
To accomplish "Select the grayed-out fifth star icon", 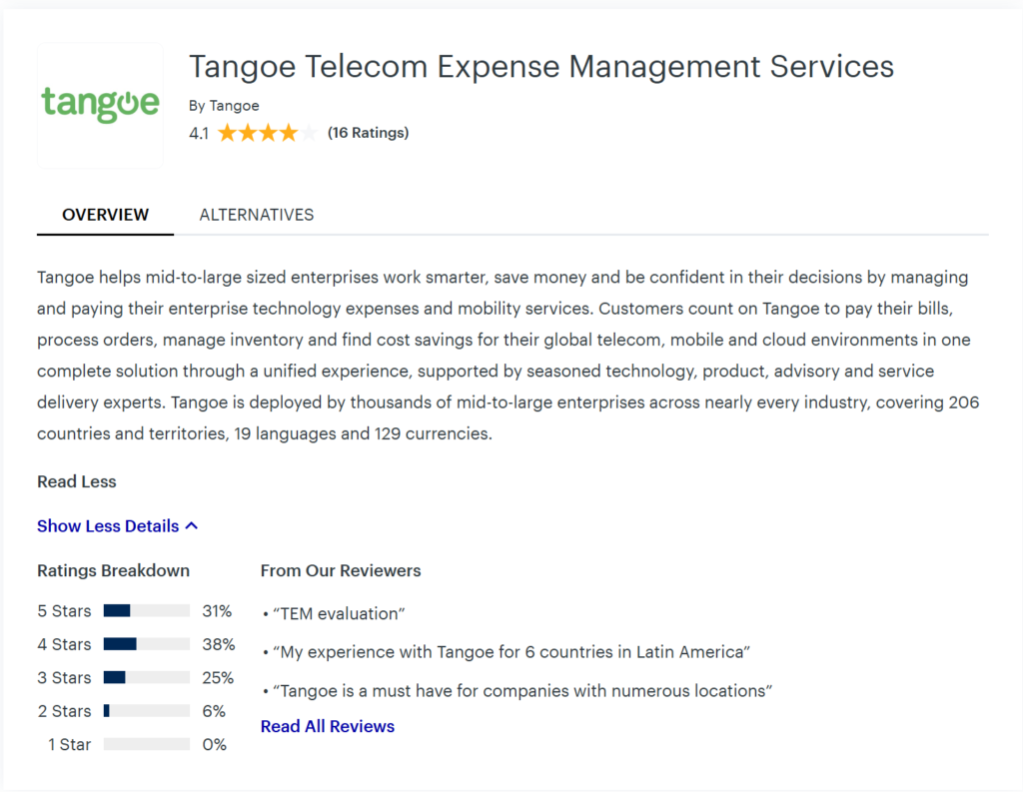I will 306,132.
